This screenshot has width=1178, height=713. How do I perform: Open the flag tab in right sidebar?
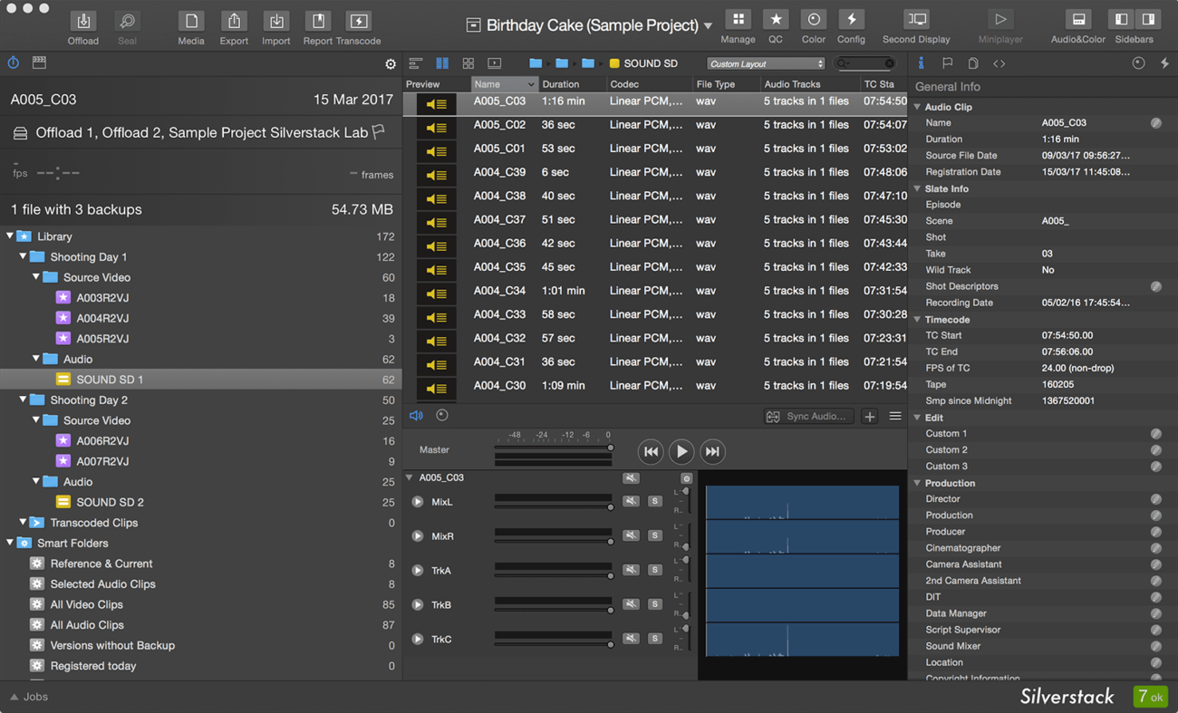(x=947, y=63)
